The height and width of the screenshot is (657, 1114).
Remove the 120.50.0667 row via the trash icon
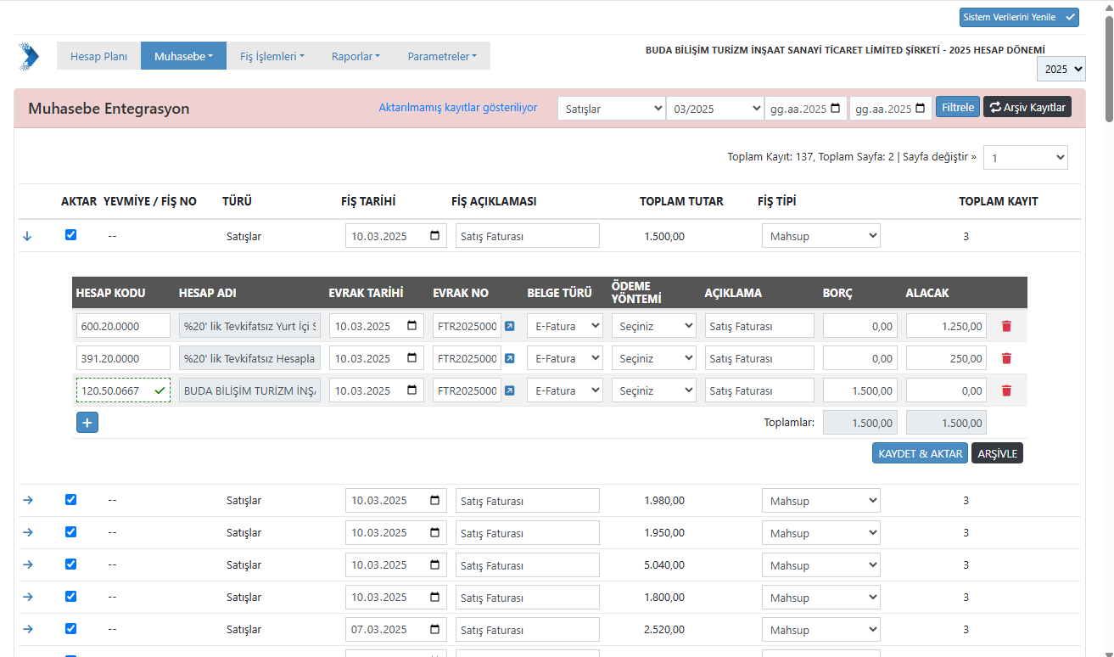pyautogui.click(x=1006, y=390)
